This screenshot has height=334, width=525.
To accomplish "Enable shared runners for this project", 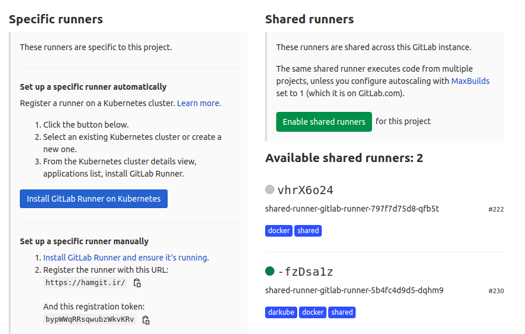I will (324, 122).
